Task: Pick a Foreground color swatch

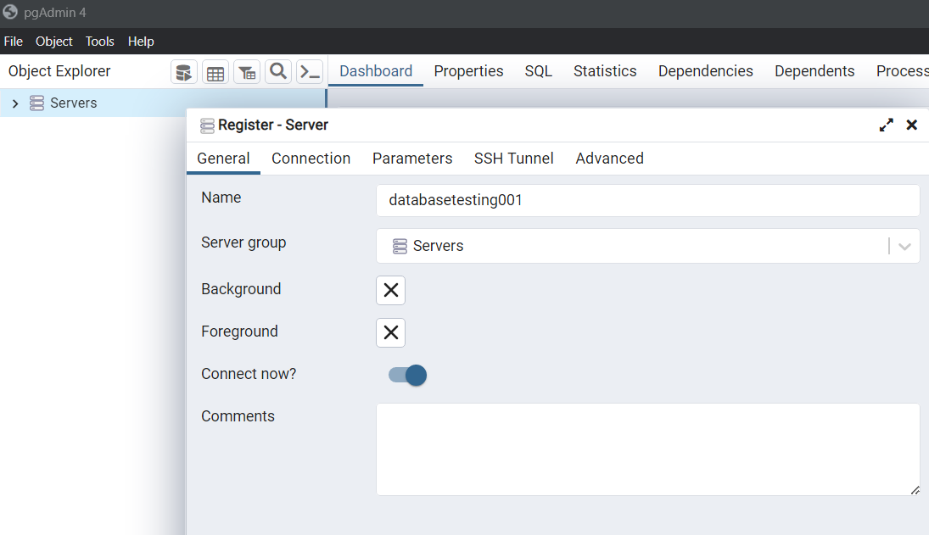Action: (x=390, y=332)
